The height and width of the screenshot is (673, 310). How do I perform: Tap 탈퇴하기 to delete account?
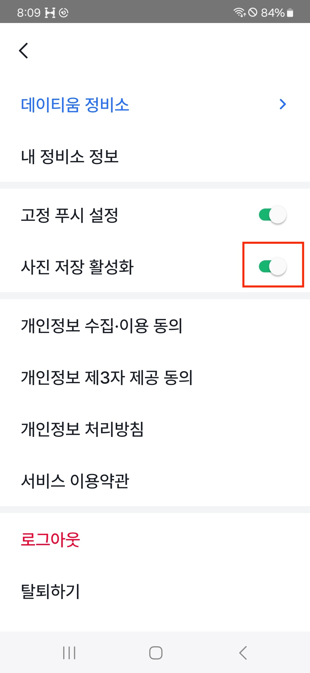pyautogui.click(x=51, y=591)
